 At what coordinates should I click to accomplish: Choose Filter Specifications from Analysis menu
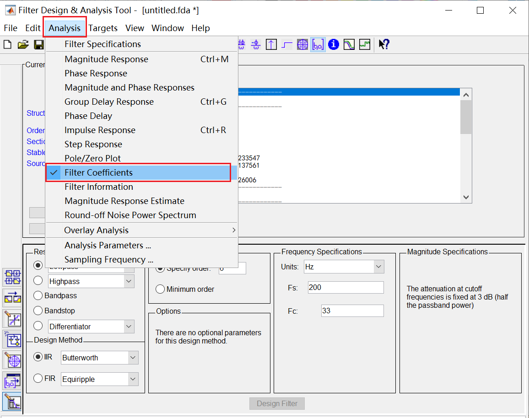(x=141, y=44)
